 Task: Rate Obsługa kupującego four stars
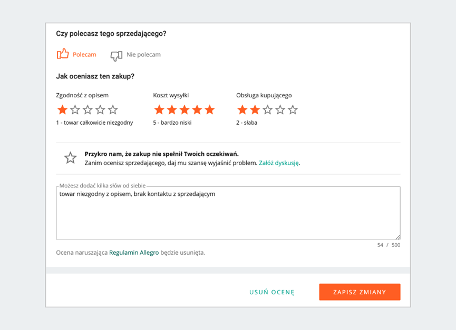280,109
